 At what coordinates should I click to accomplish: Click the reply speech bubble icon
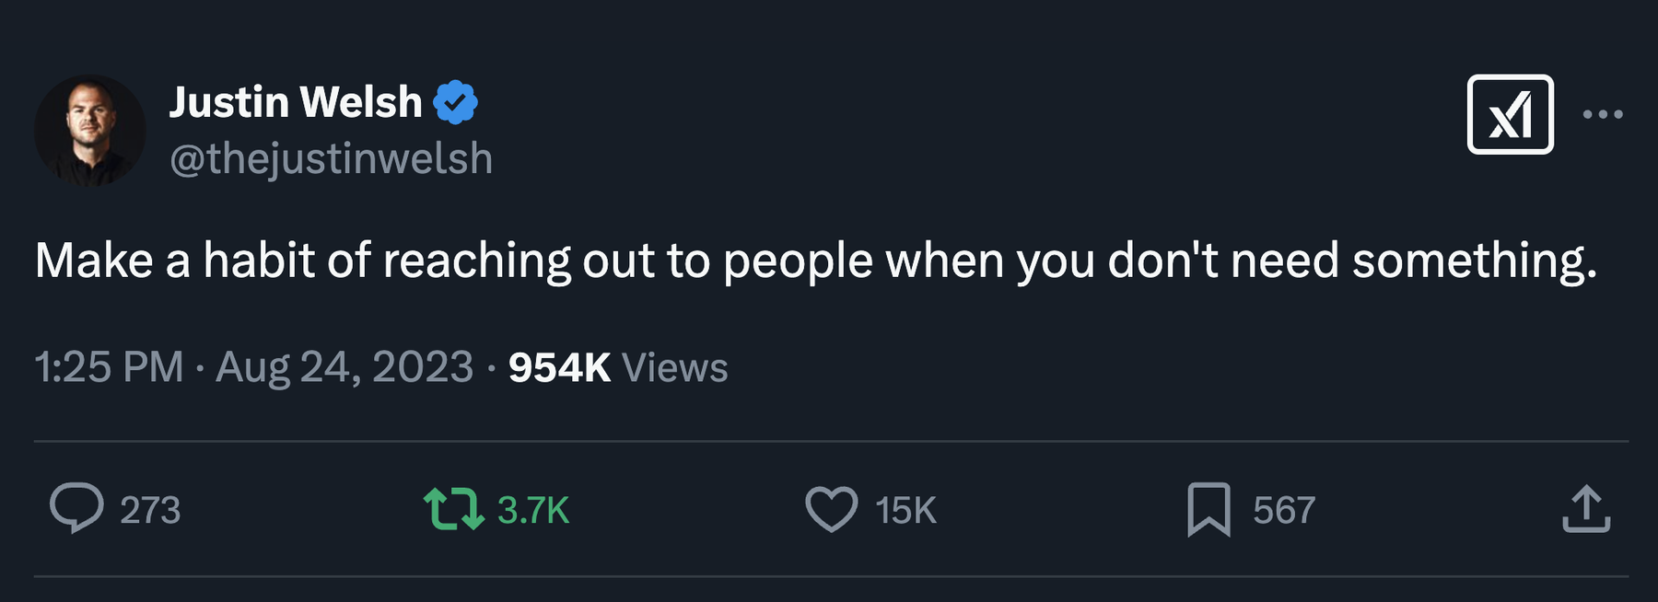[x=76, y=508]
